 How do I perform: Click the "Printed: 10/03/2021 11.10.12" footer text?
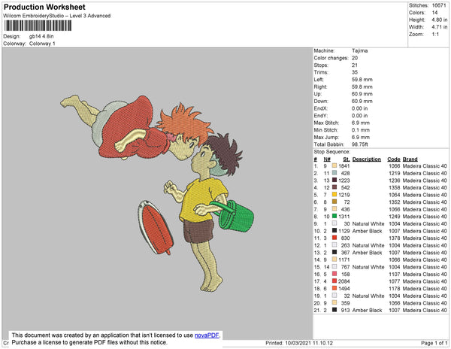(299, 343)
